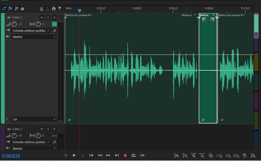Click Faixa 2 volume knob

pyautogui.click(x=14, y=136)
